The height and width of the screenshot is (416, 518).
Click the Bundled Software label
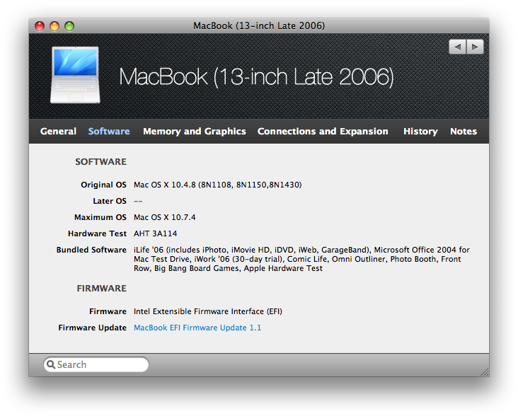pos(91,250)
